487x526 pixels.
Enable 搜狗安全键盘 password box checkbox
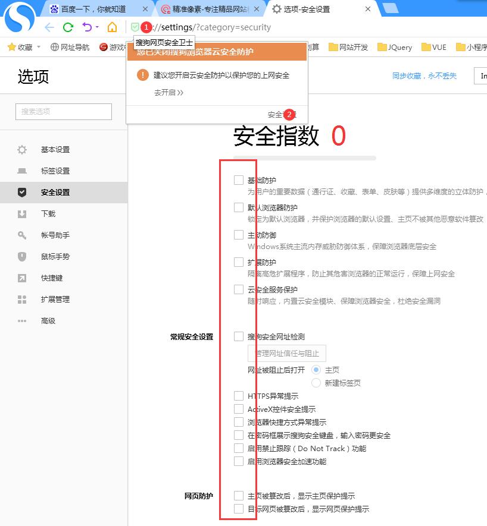point(239,435)
